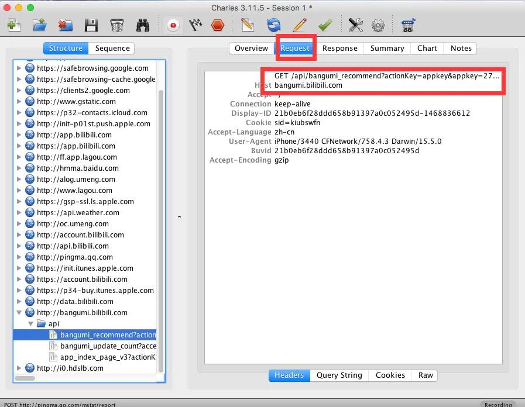The width and height of the screenshot is (525, 407).
Task: Click the User-Agent header value
Action: coord(358,142)
